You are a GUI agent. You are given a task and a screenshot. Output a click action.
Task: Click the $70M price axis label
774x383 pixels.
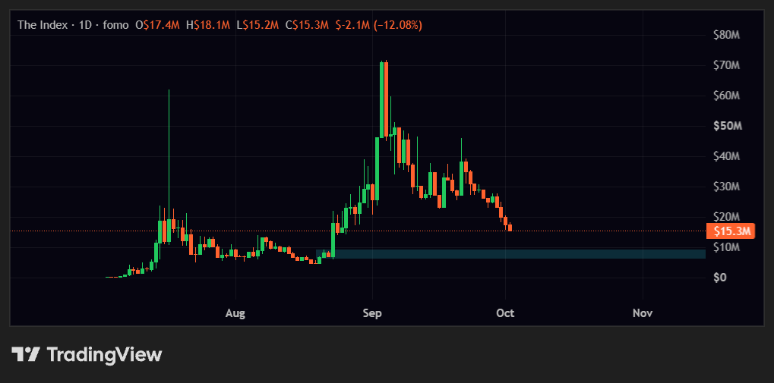click(727, 65)
